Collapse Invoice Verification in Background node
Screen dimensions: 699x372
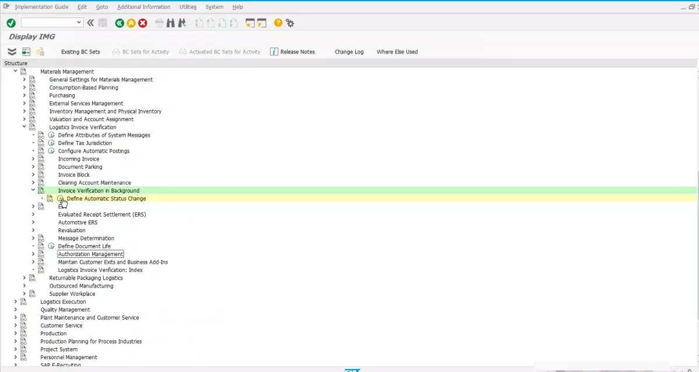pos(33,190)
